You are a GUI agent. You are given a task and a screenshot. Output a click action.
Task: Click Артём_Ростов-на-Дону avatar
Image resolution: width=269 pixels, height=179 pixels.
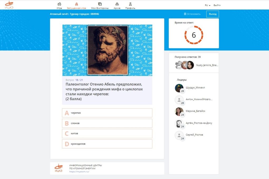pyautogui.click(x=179, y=124)
